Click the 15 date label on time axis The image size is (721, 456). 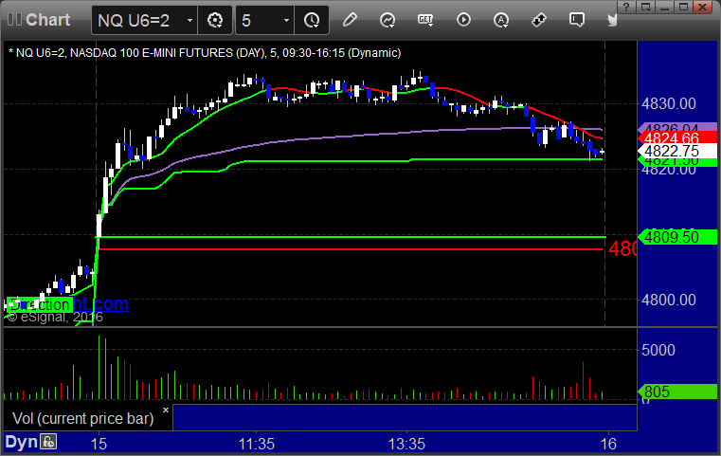pos(99,444)
